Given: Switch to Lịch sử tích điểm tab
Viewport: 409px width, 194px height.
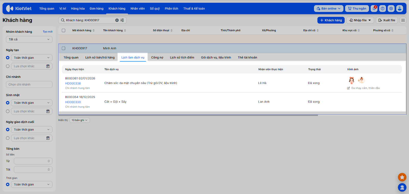Looking at the screenshot, I should point(182,57).
